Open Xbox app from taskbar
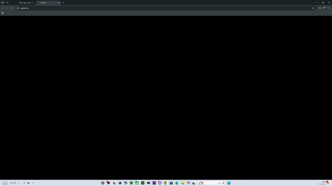The width and height of the screenshot is (332, 186). coord(137,183)
